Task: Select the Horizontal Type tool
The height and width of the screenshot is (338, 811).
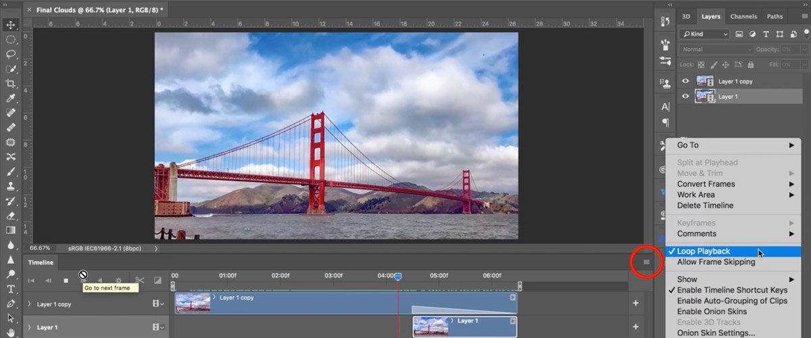Action: (x=11, y=289)
